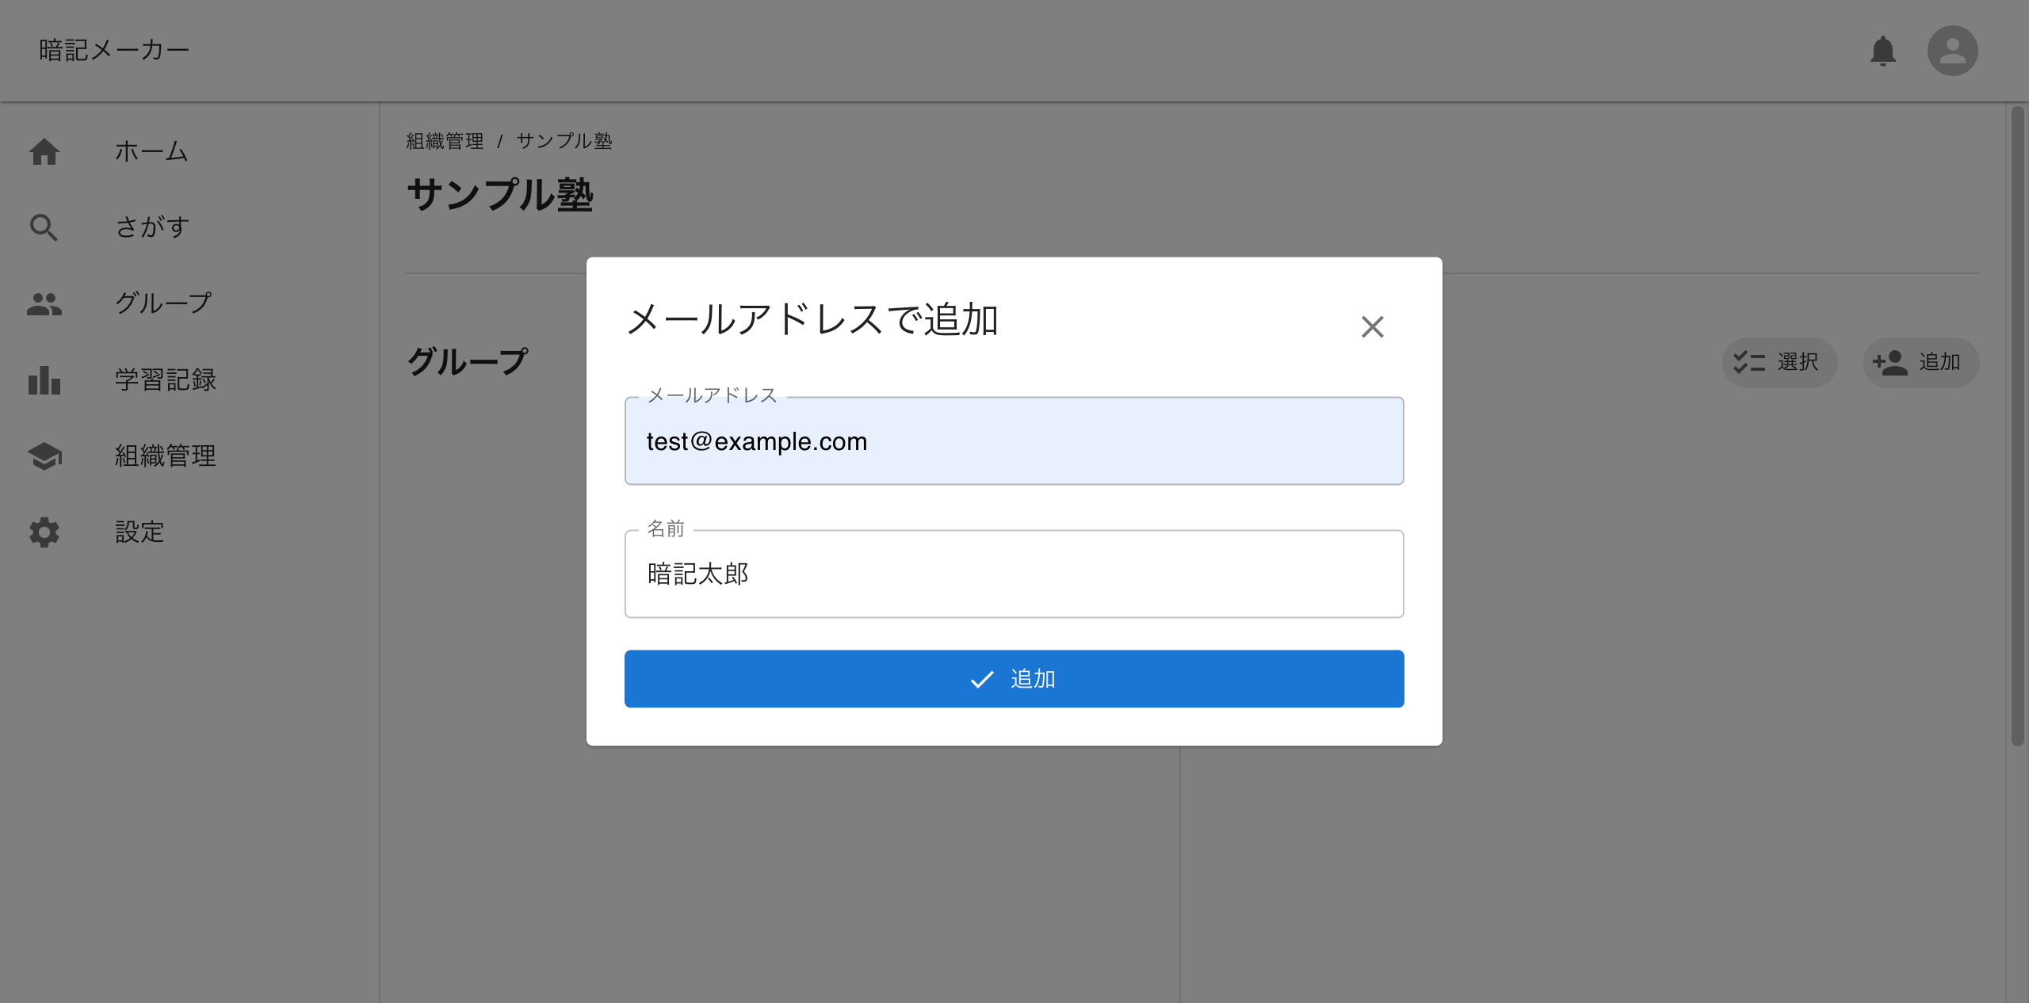This screenshot has height=1003, width=2029.
Task: Close the メールアドレスで追加 dialog
Action: (1372, 326)
